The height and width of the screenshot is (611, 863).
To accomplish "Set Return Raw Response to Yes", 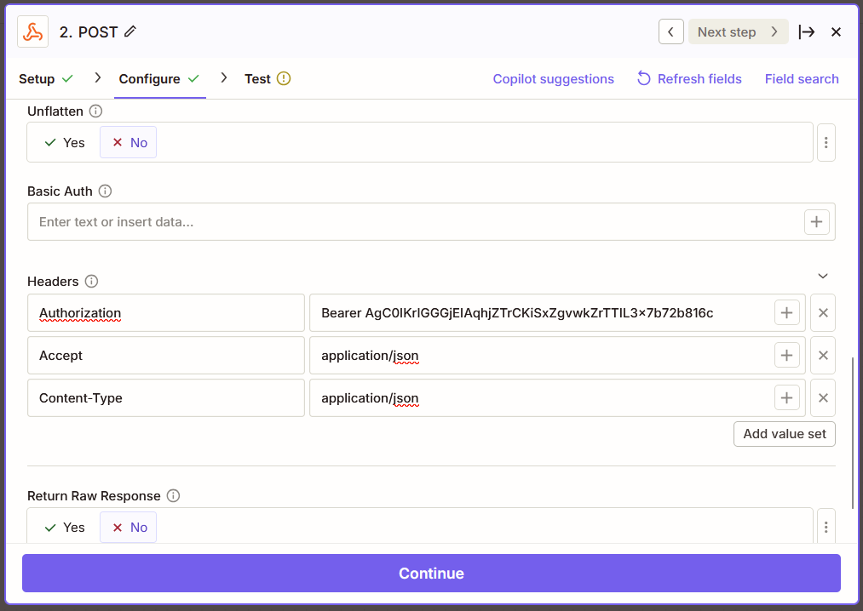I will pyautogui.click(x=65, y=528).
